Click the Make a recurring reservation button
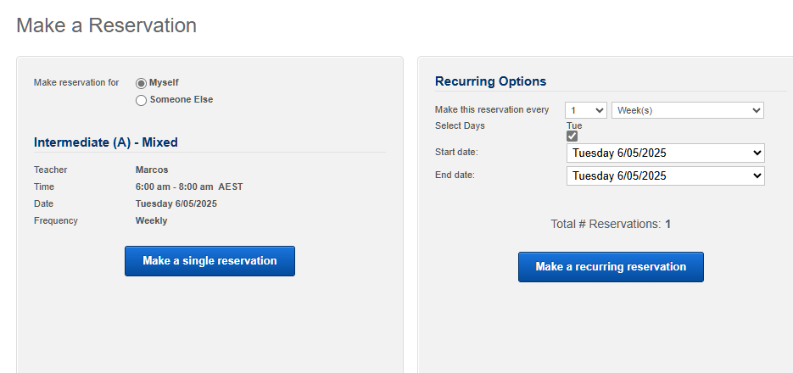793x373 pixels. (611, 267)
